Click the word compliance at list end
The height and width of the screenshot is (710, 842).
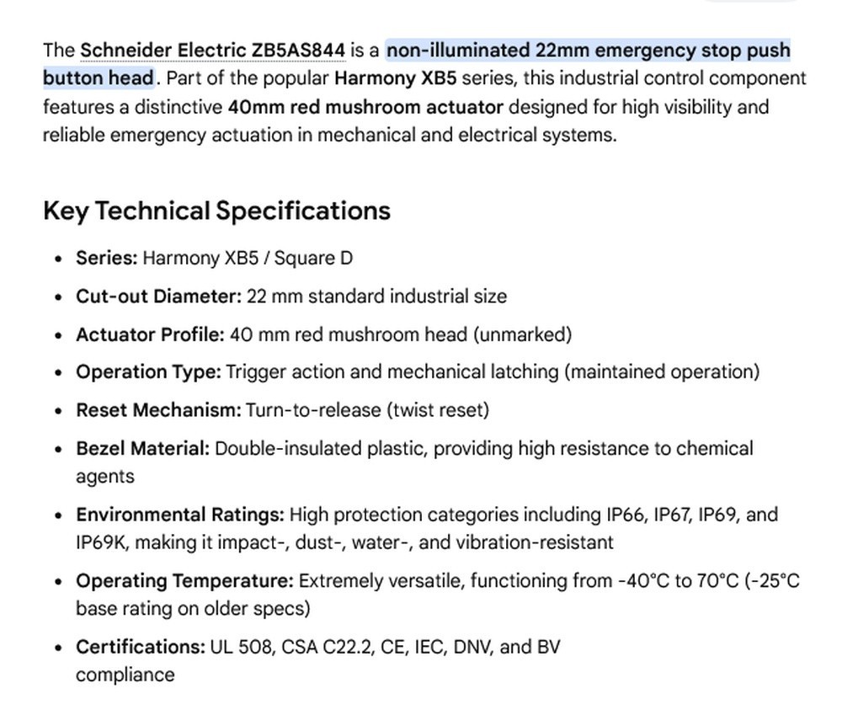[x=125, y=675]
